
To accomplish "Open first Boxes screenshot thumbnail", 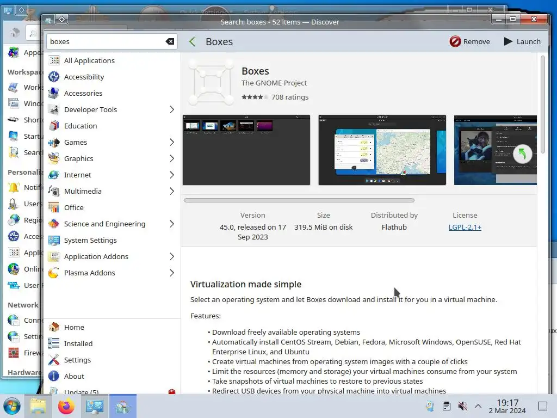I will click(246, 150).
